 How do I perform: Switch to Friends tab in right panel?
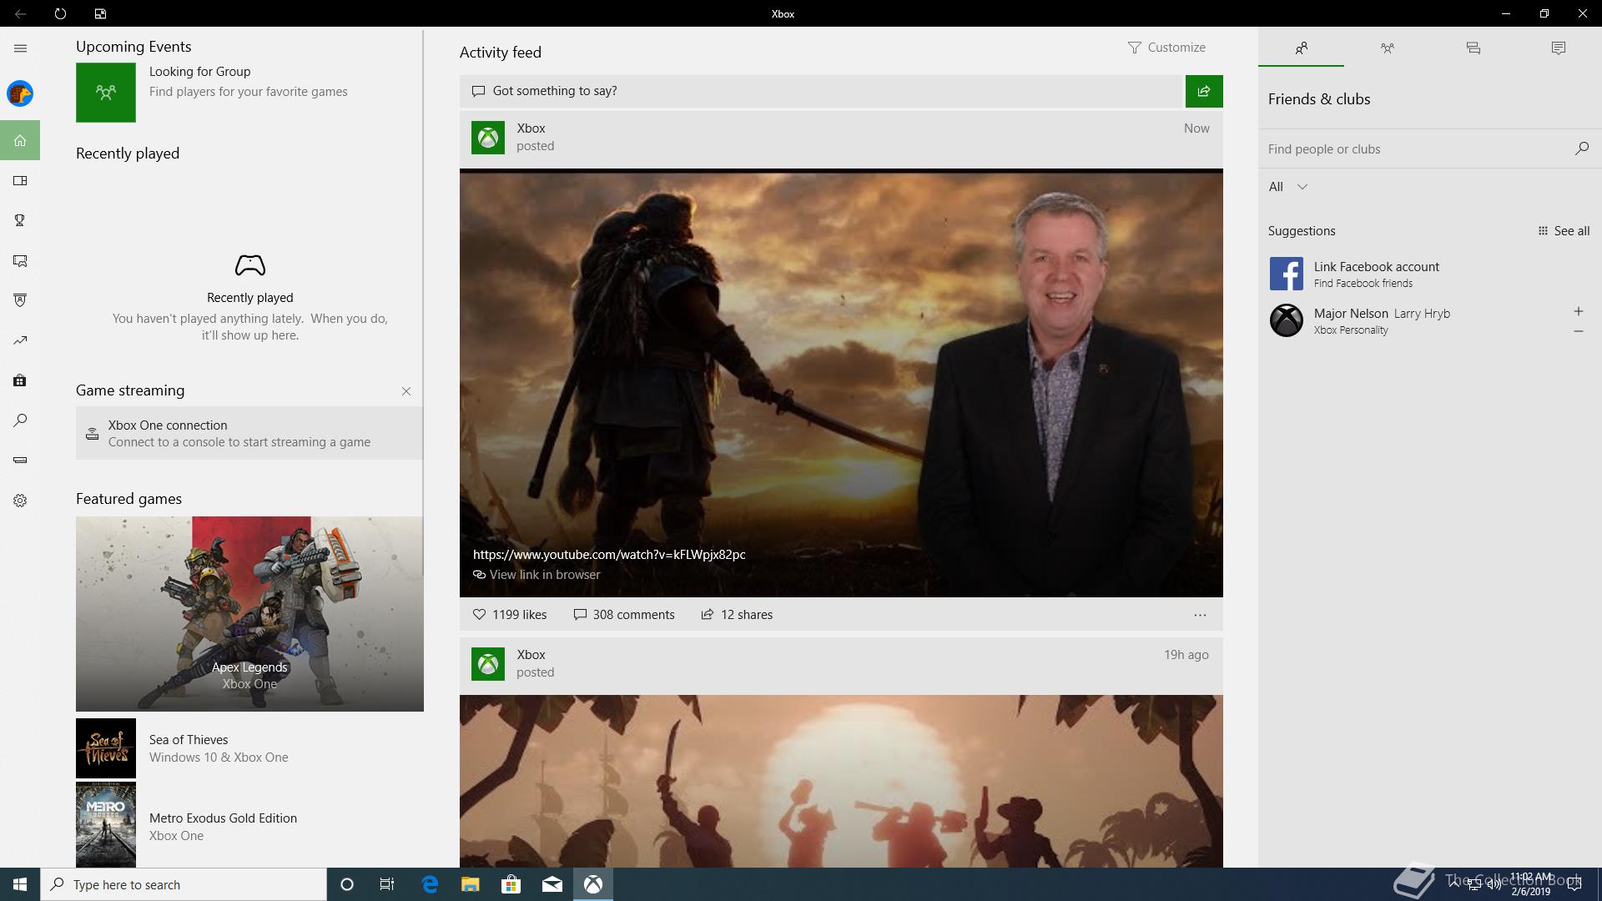coord(1301,48)
